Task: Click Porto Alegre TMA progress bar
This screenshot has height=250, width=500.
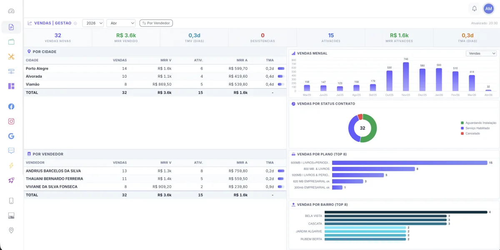Action: coord(281,68)
